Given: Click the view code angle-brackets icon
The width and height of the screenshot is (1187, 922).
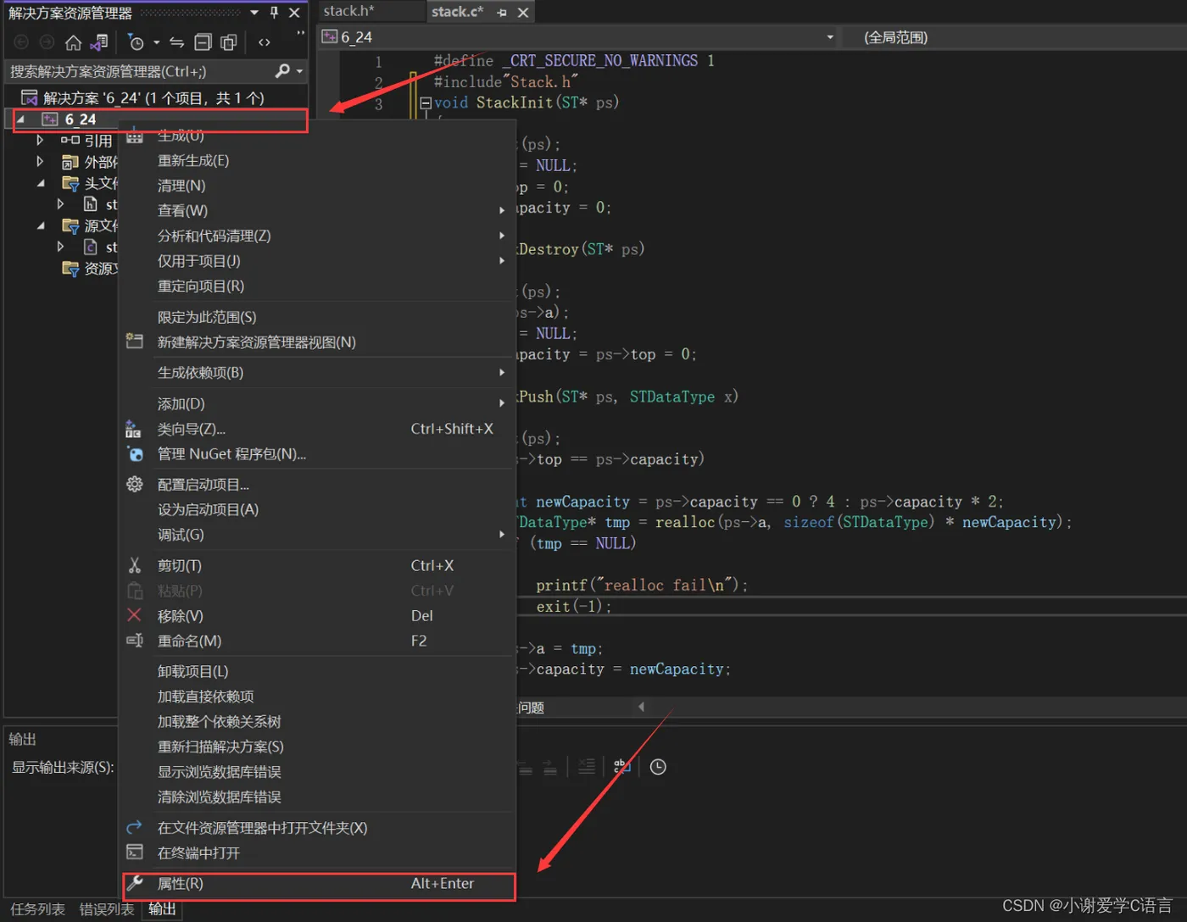Looking at the screenshot, I should 265,42.
